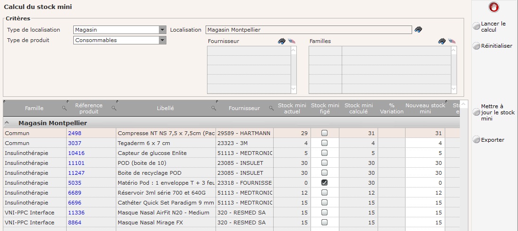Click the round bullet beside Exporter
The width and height of the screenshot is (518, 231).
[476, 140]
